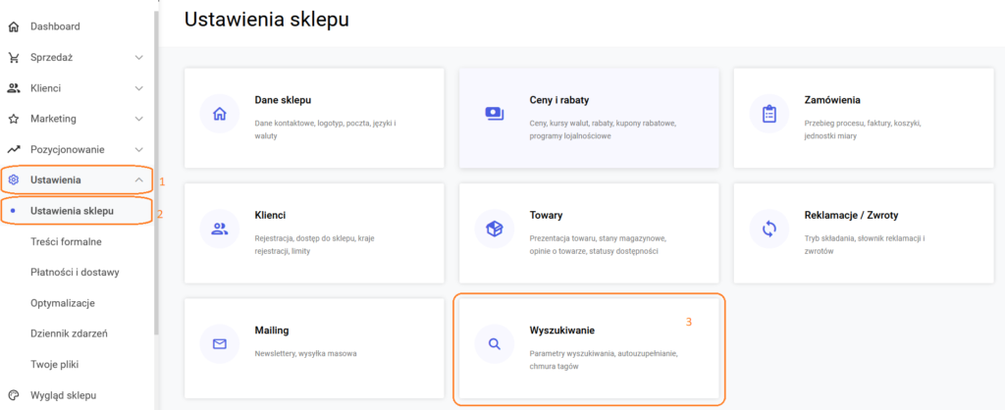The height and width of the screenshot is (410, 1005).
Task: Open Dashboard from the sidebar
Action: point(55,26)
